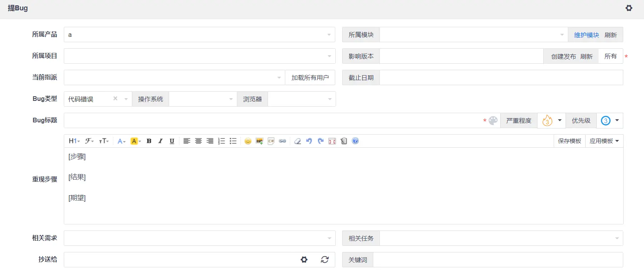The image size is (644, 270).
Task: Open the editor help icon
Action: tap(355, 141)
